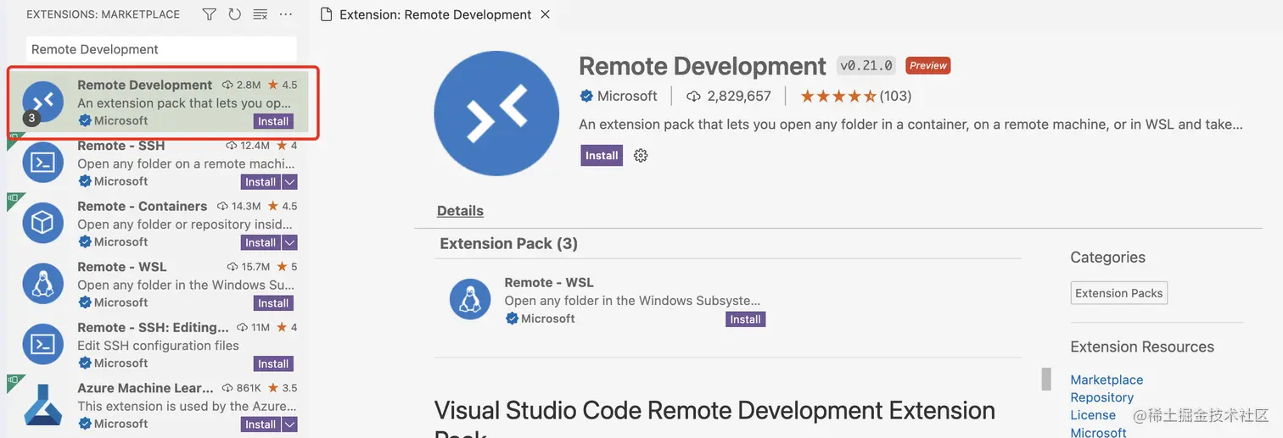Install Remote - Containers extension
Image resolution: width=1283 pixels, height=438 pixels.
tap(261, 242)
